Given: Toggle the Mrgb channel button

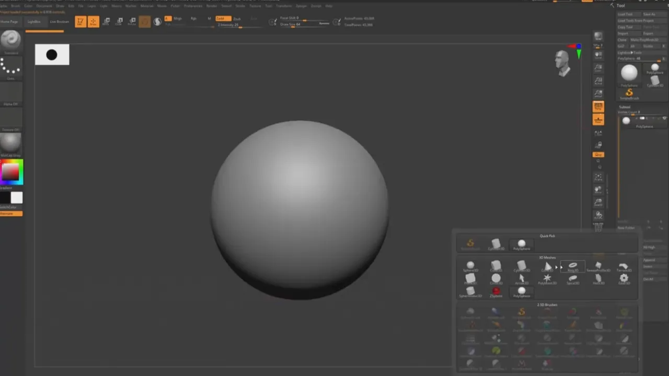Looking at the screenshot, I should [x=178, y=18].
